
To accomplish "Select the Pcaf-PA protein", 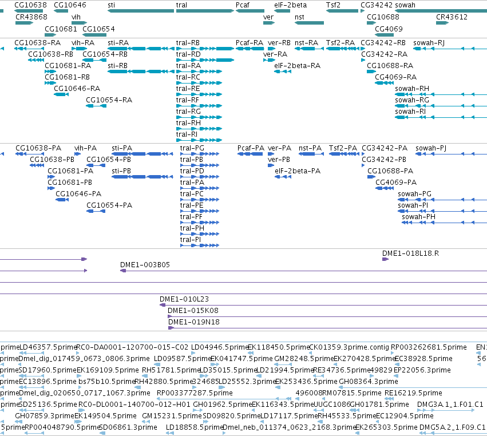I will pos(250,154).
